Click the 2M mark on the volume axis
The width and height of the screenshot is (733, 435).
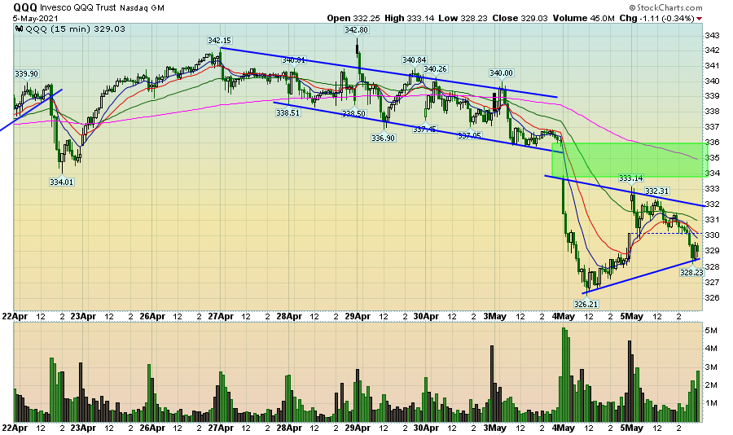click(x=711, y=385)
